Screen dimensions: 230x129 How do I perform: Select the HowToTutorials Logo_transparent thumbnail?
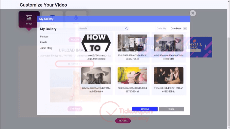(96, 43)
